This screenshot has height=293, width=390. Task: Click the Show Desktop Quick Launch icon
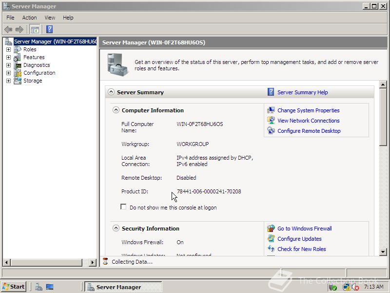click(50, 287)
